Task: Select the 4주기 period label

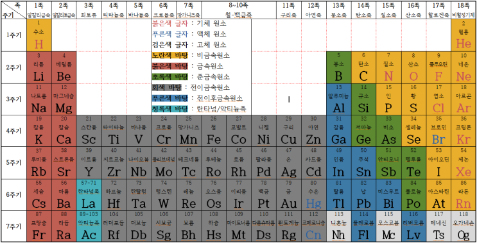Action: 13,131
